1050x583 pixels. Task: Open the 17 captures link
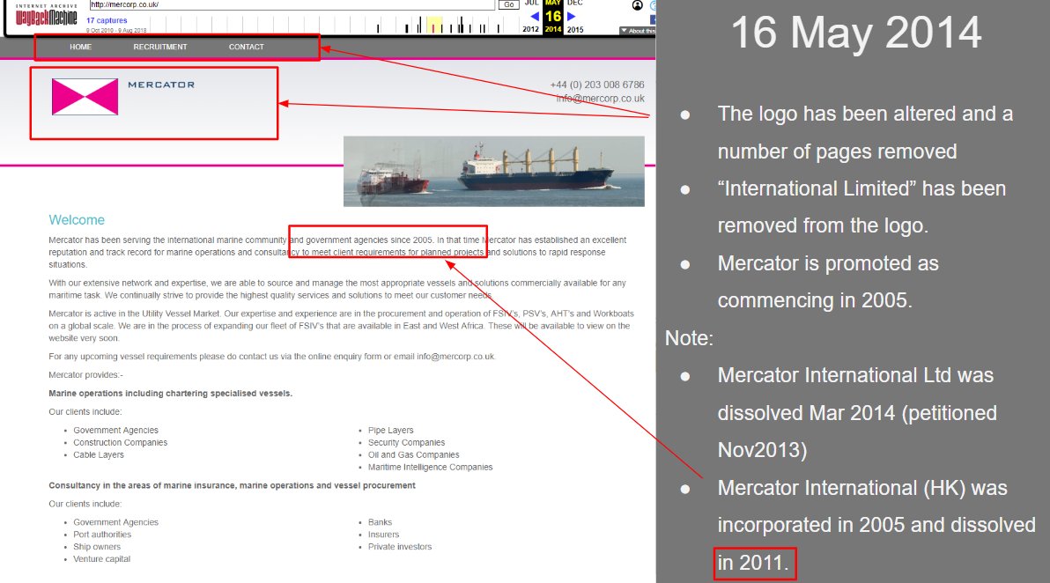(x=107, y=21)
